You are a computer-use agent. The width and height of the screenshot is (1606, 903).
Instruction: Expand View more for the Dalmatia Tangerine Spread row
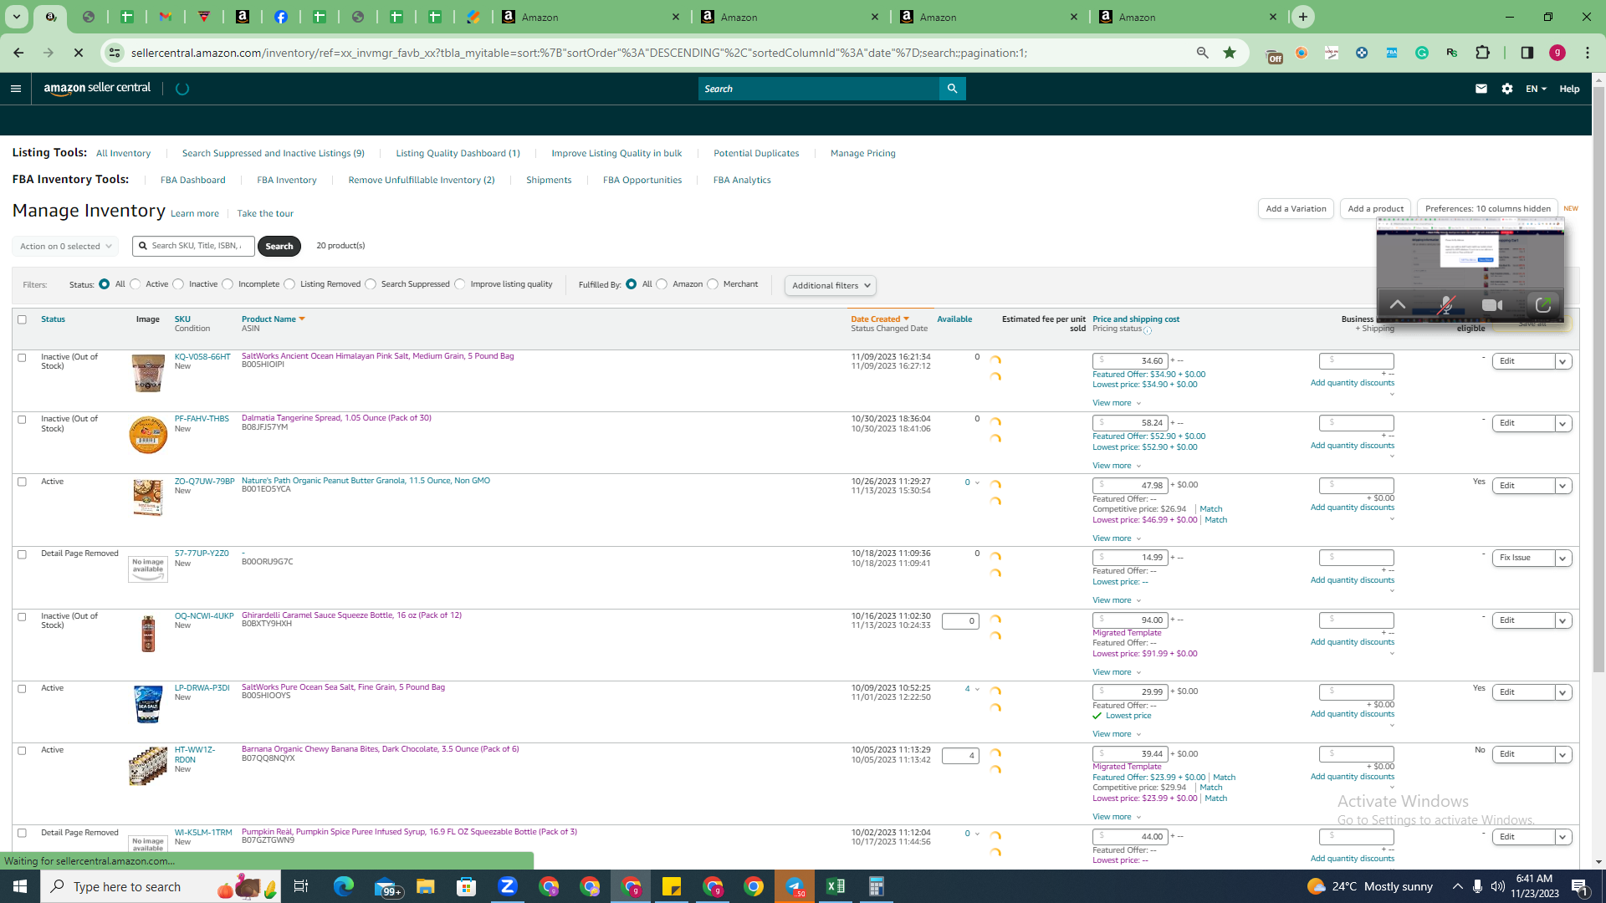click(x=1117, y=466)
